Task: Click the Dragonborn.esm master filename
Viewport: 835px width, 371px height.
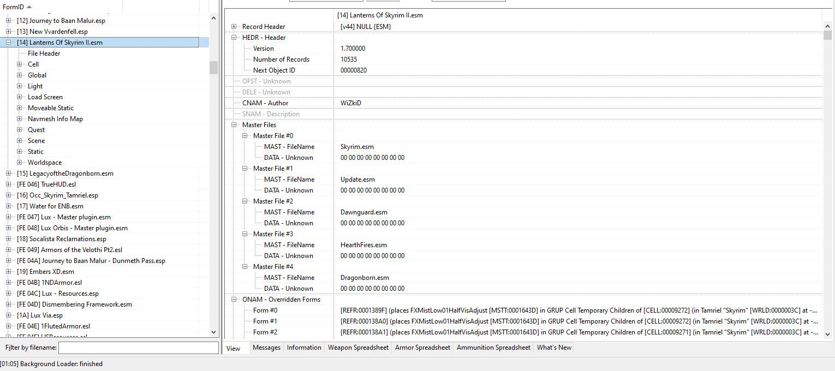Action: click(365, 278)
